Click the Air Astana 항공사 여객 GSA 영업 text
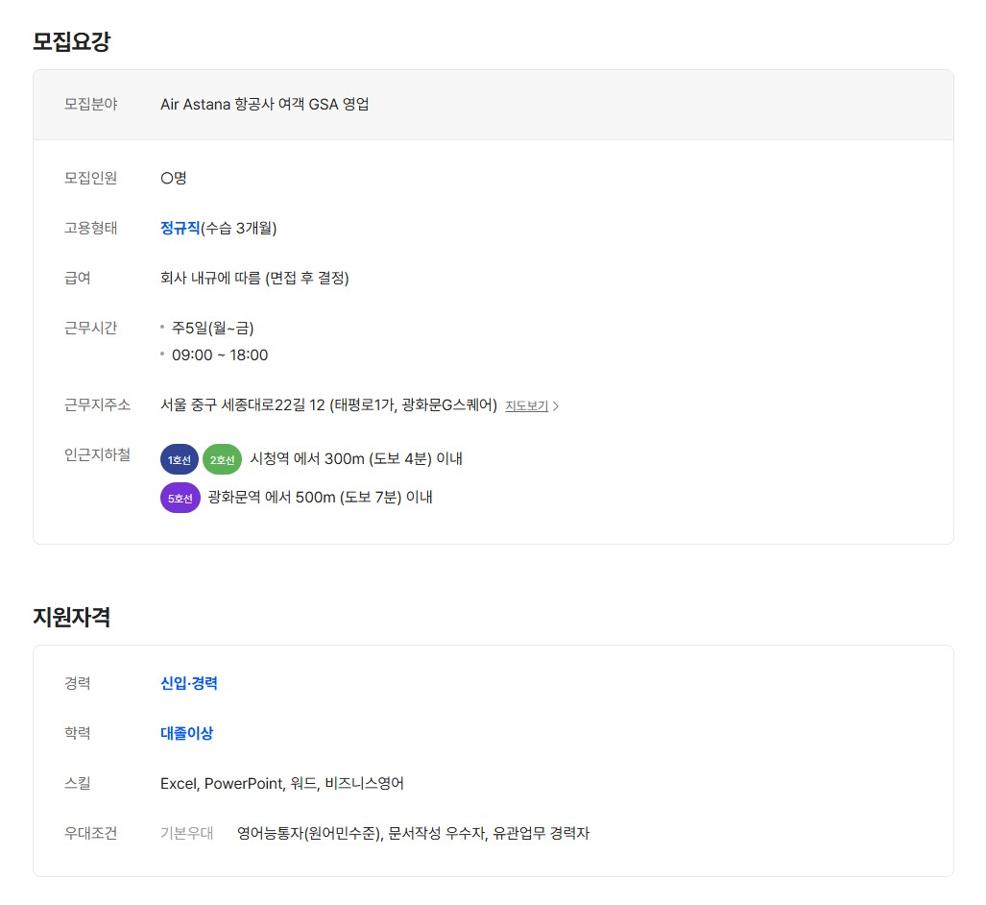986x905 pixels. tap(264, 104)
